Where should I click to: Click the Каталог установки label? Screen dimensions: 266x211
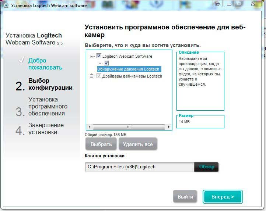click(105, 156)
